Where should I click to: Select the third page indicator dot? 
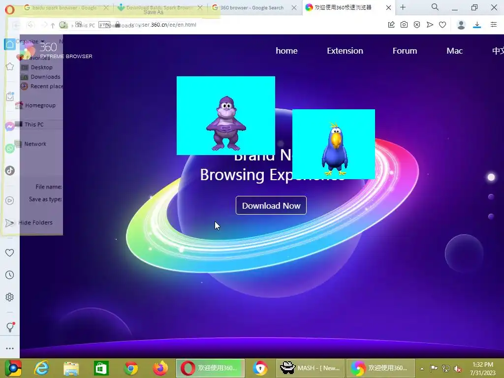pyautogui.click(x=491, y=217)
